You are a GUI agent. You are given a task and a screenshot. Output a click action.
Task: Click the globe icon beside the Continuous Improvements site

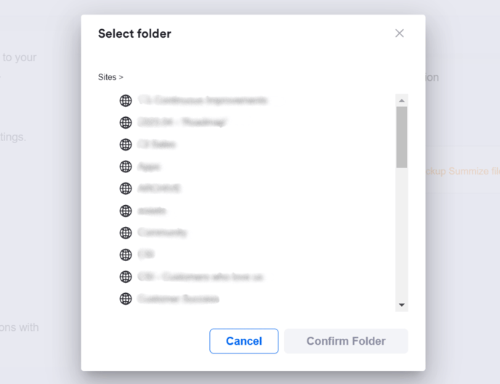click(x=126, y=100)
